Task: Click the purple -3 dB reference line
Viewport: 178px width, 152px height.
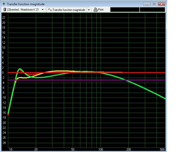Action: coord(86,80)
